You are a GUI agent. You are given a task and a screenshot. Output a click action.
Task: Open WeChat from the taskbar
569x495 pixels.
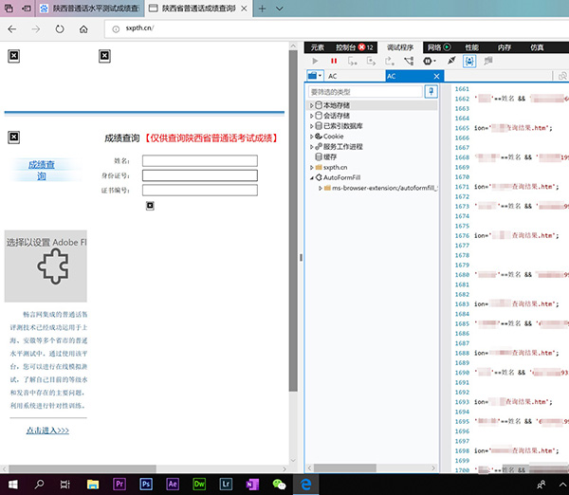pos(279,484)
